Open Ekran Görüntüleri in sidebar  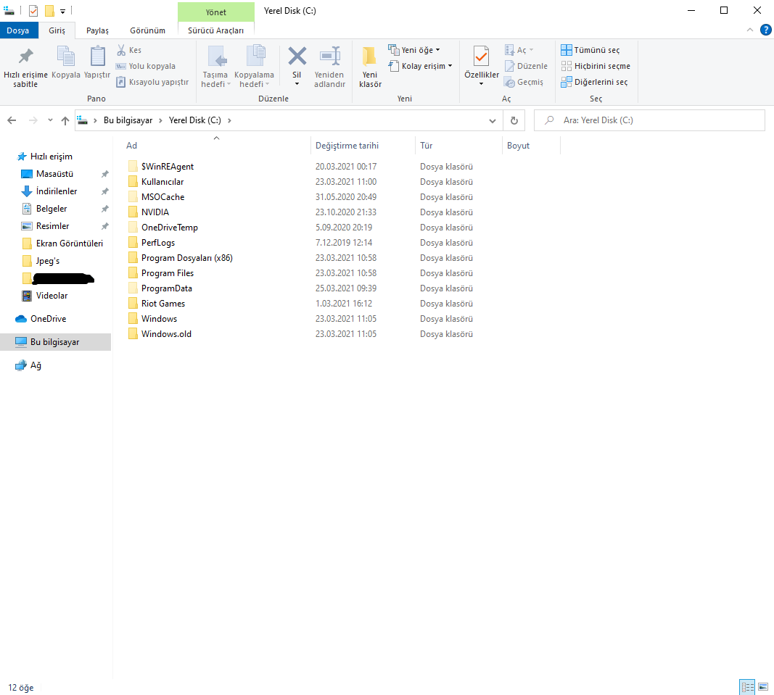69,244
